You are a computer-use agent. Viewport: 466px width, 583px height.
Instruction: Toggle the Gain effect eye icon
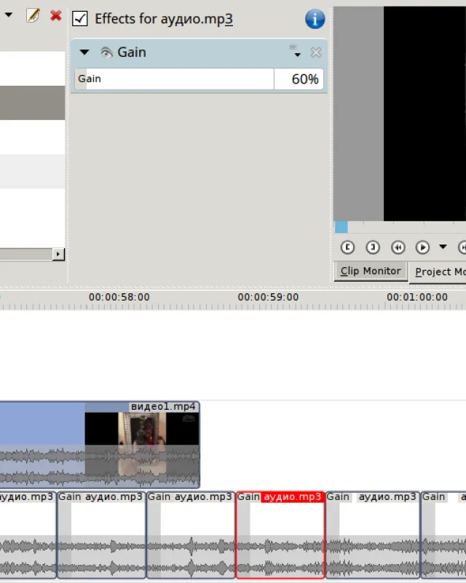point(106,52)
